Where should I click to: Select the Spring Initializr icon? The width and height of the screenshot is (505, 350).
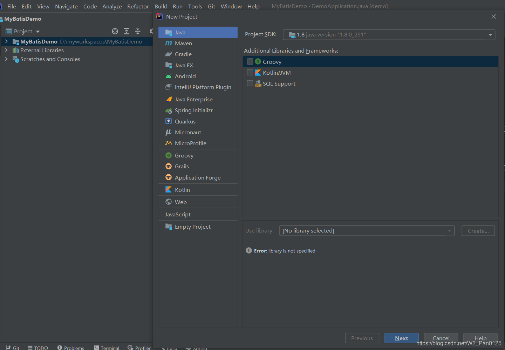169,110
